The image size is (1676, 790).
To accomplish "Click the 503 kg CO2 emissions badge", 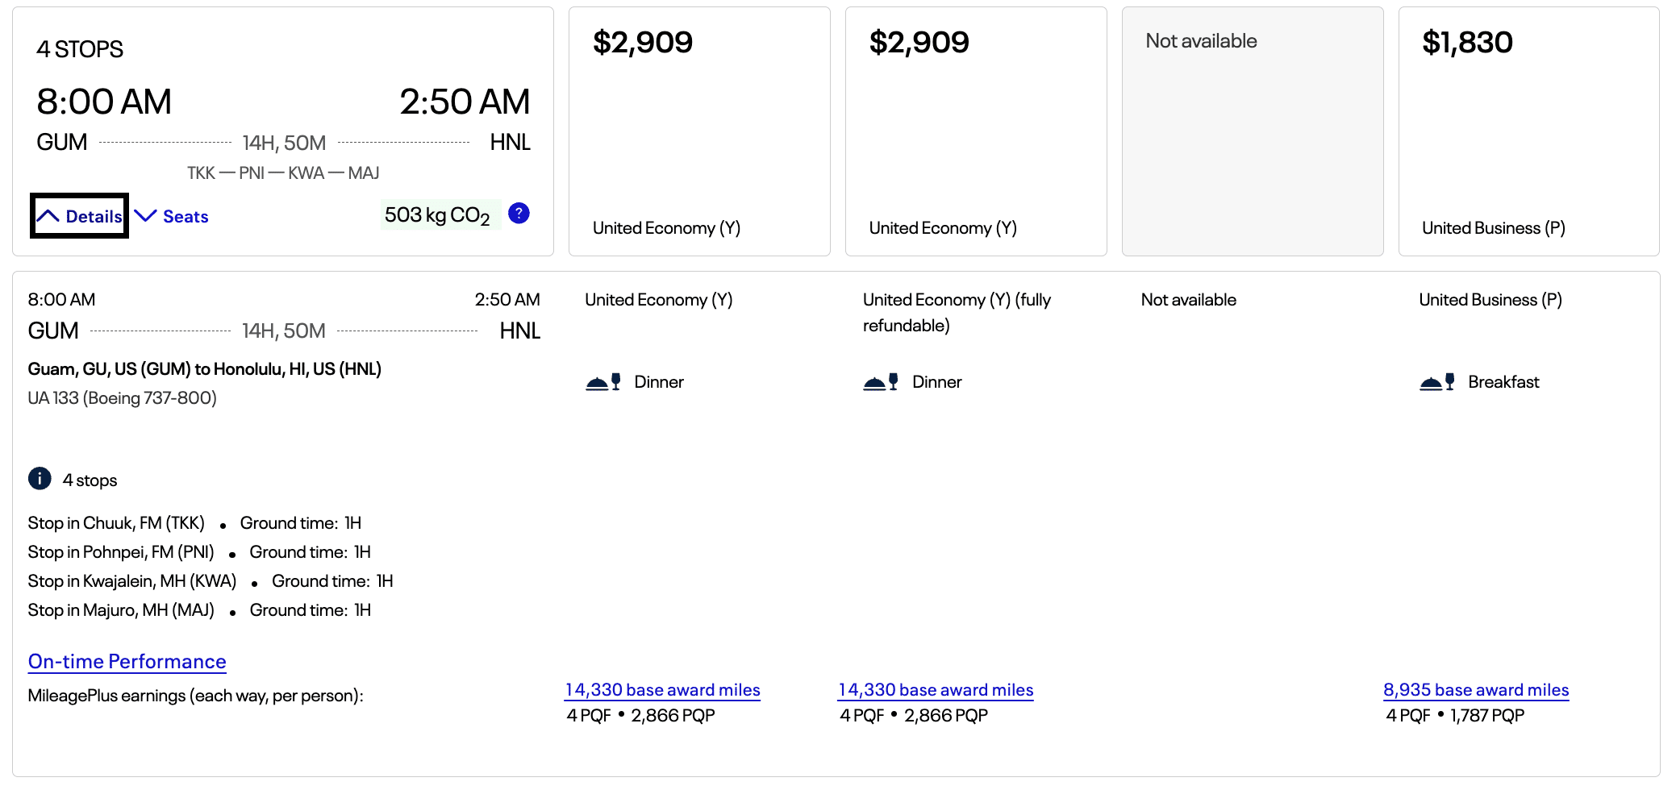I will [x=438, y=215].
